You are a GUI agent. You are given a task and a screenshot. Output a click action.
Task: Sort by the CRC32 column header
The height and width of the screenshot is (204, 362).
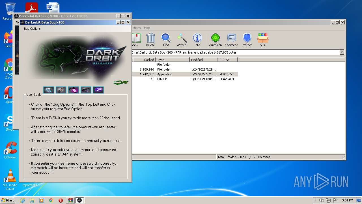pos(228,60)
